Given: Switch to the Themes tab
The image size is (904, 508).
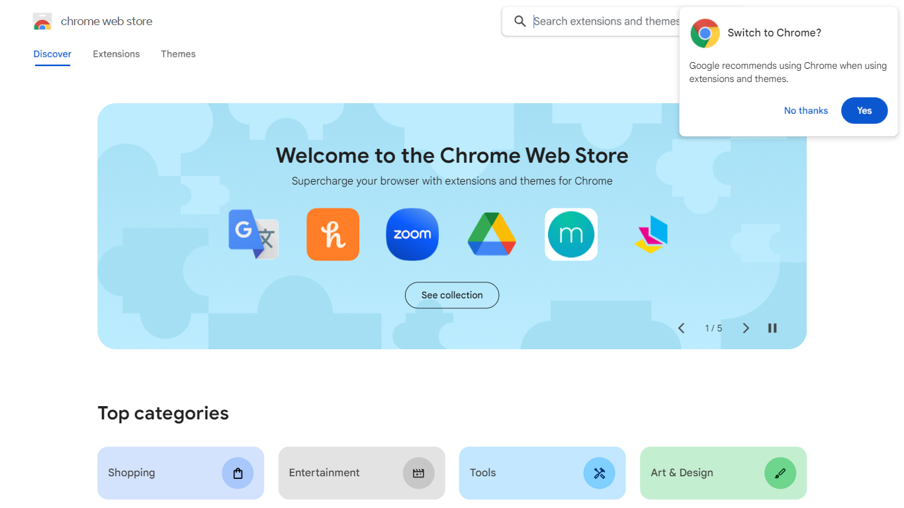Looking at the screenshot, I should [x=178, y=54].
